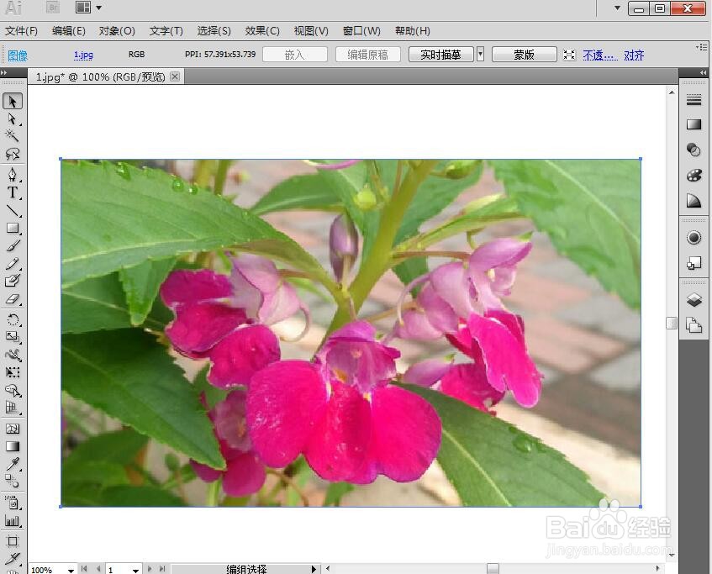Expand the tools panel double arrows
Image resolution: width=712 pixels, height=574 pixels.
pyautogui.click(x=4, y=72)
